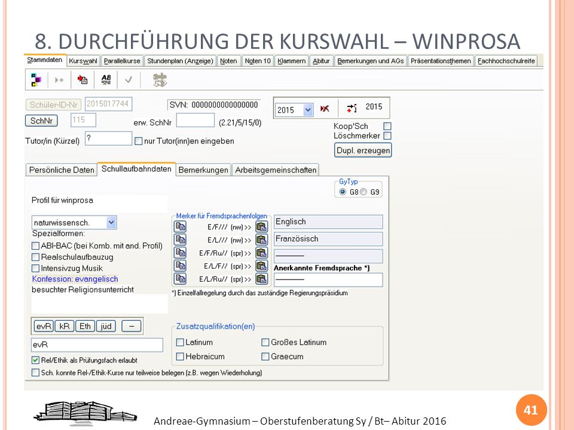Switch to the Klammern tab
The width and height of the screenshot is (574, 430).
pyautogui.click(x=291, y=61)
